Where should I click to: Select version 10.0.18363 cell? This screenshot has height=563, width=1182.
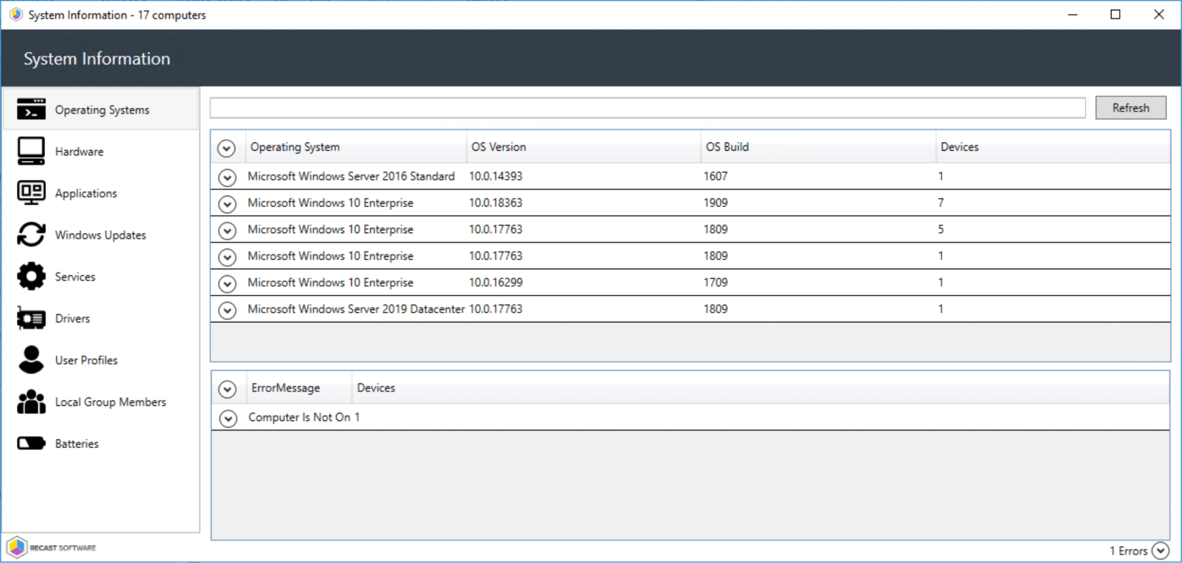coord(495,202)
